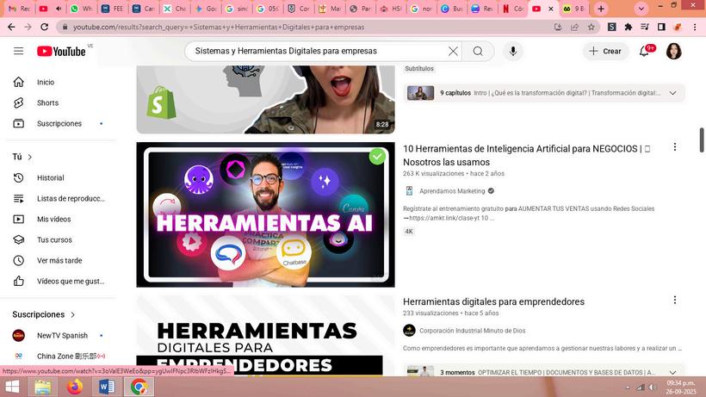
Task: Clear the search box with X
Action: point(453,52)
